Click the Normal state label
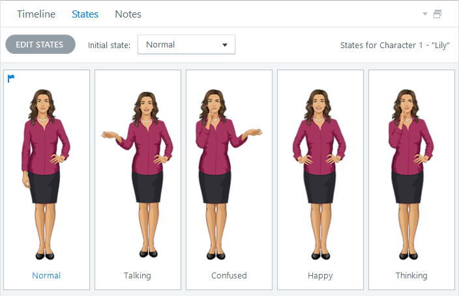 46,276
